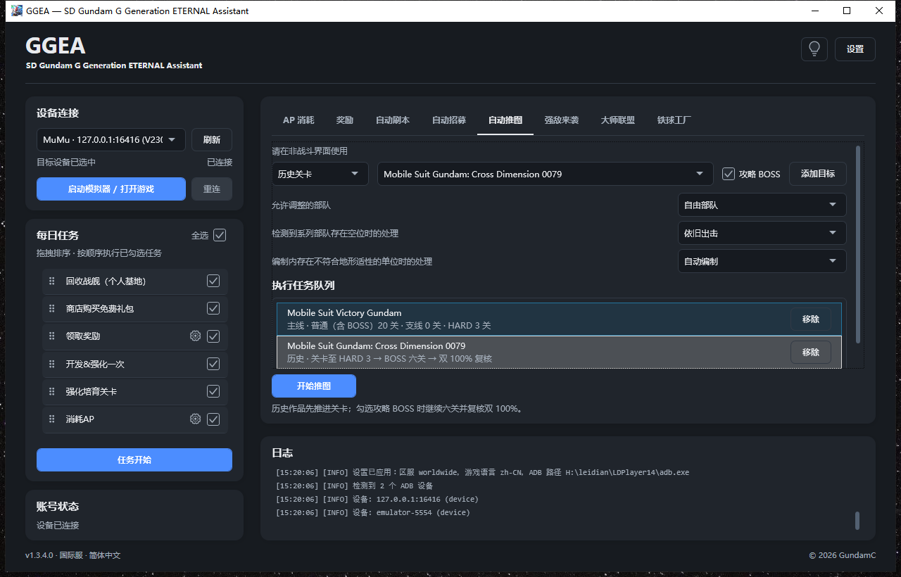Switch to the 铁球工厂 tab
The image size is (901, 577).
click(674, 120)
